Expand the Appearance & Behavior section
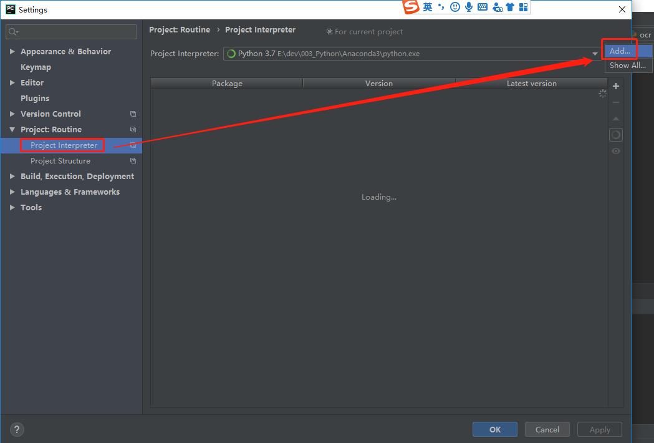The height and width of the screenshot is (443, 654). click(12, 52)
